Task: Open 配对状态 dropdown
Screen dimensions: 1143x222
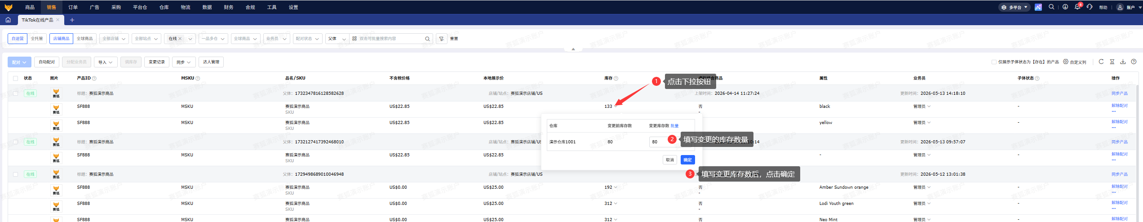Action: pos(307,39)
